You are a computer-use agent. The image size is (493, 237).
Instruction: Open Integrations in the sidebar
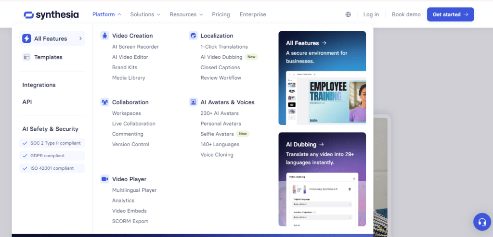point(39,85)
